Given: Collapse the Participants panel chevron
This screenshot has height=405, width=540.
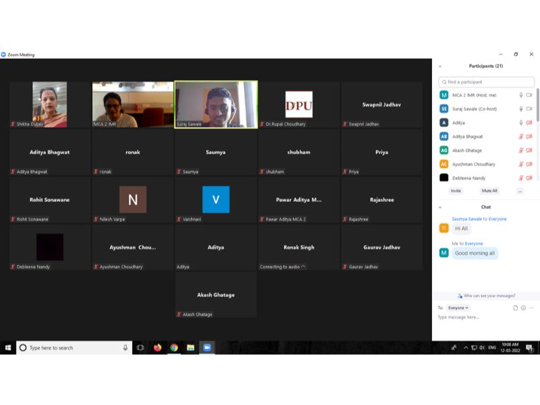Looking at the screenshot, I should click(x=440, y=66).
